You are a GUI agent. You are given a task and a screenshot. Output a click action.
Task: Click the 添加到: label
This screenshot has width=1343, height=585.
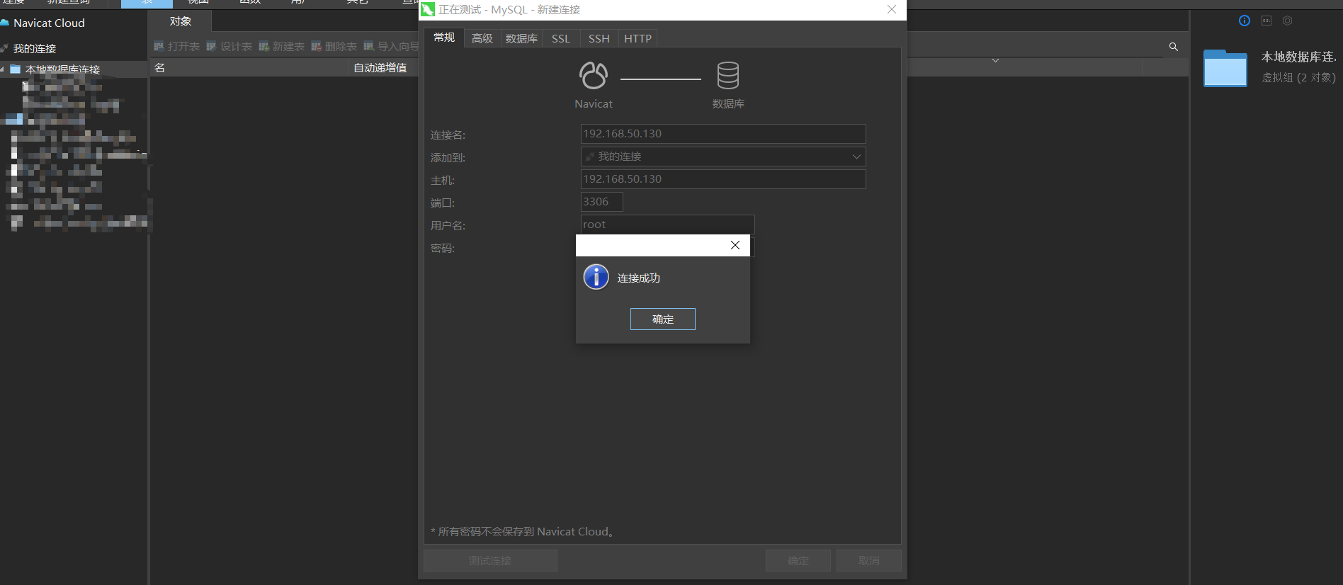(x=448, y=158)
